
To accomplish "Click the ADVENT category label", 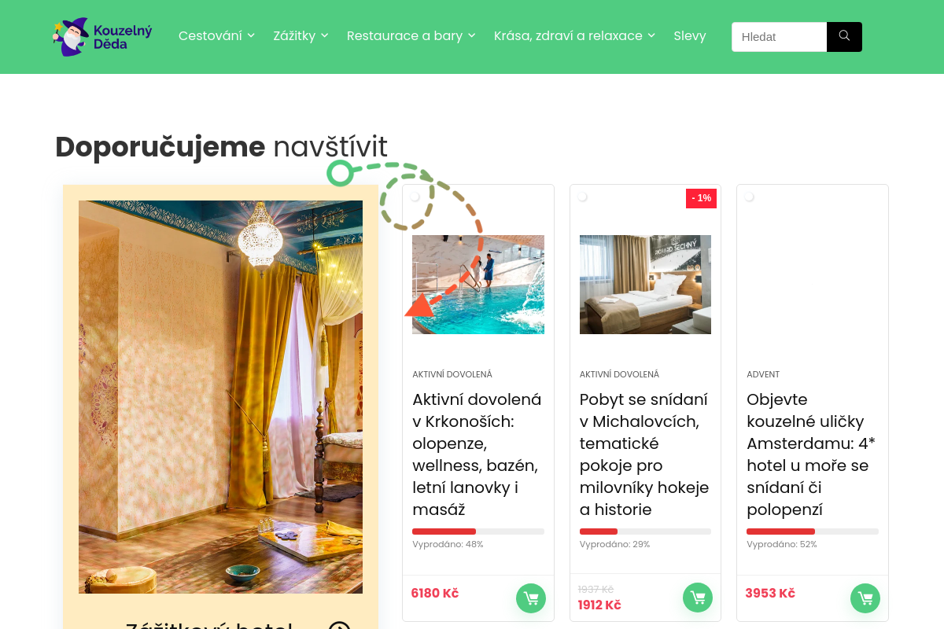I will coord(763,374).
